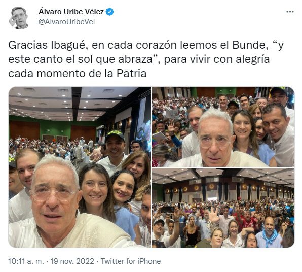
Task: View the smaller selfie with crowd behind
Action: click(223, 127)
